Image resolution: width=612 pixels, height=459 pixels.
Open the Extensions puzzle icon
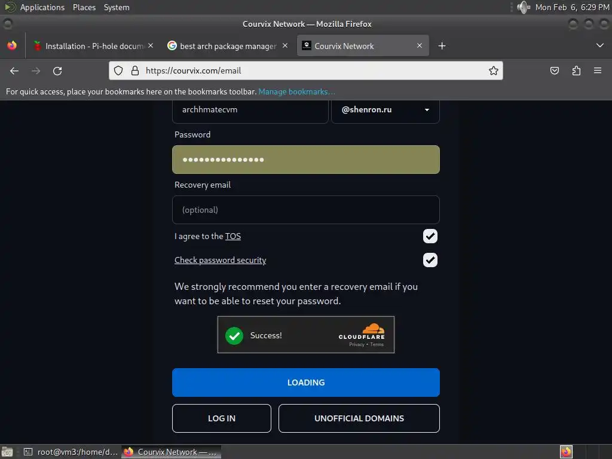576,71
